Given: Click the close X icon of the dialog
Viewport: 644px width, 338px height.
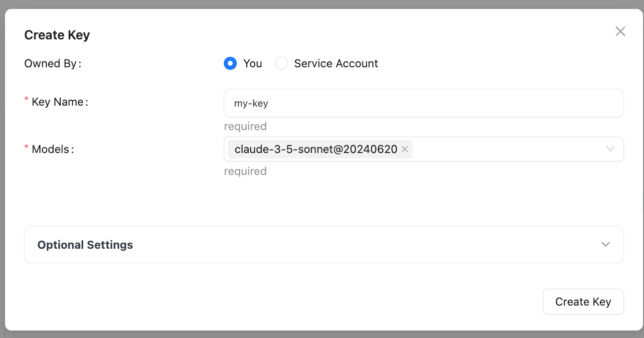Looking at the screenshot, I should click(x=620, y=31).
